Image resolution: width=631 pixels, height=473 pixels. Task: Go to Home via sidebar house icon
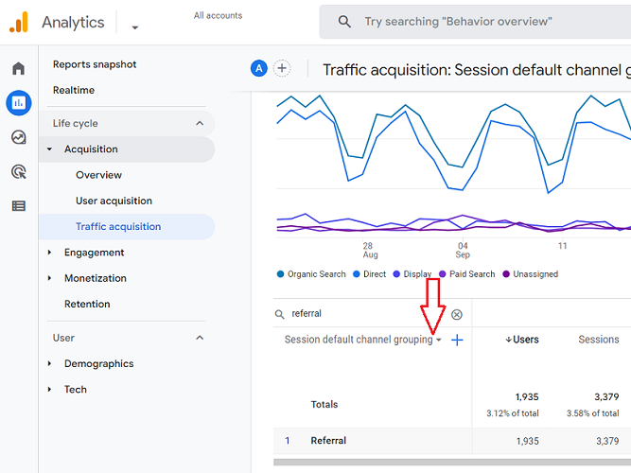pyautogui.click(x=19, y=68)
